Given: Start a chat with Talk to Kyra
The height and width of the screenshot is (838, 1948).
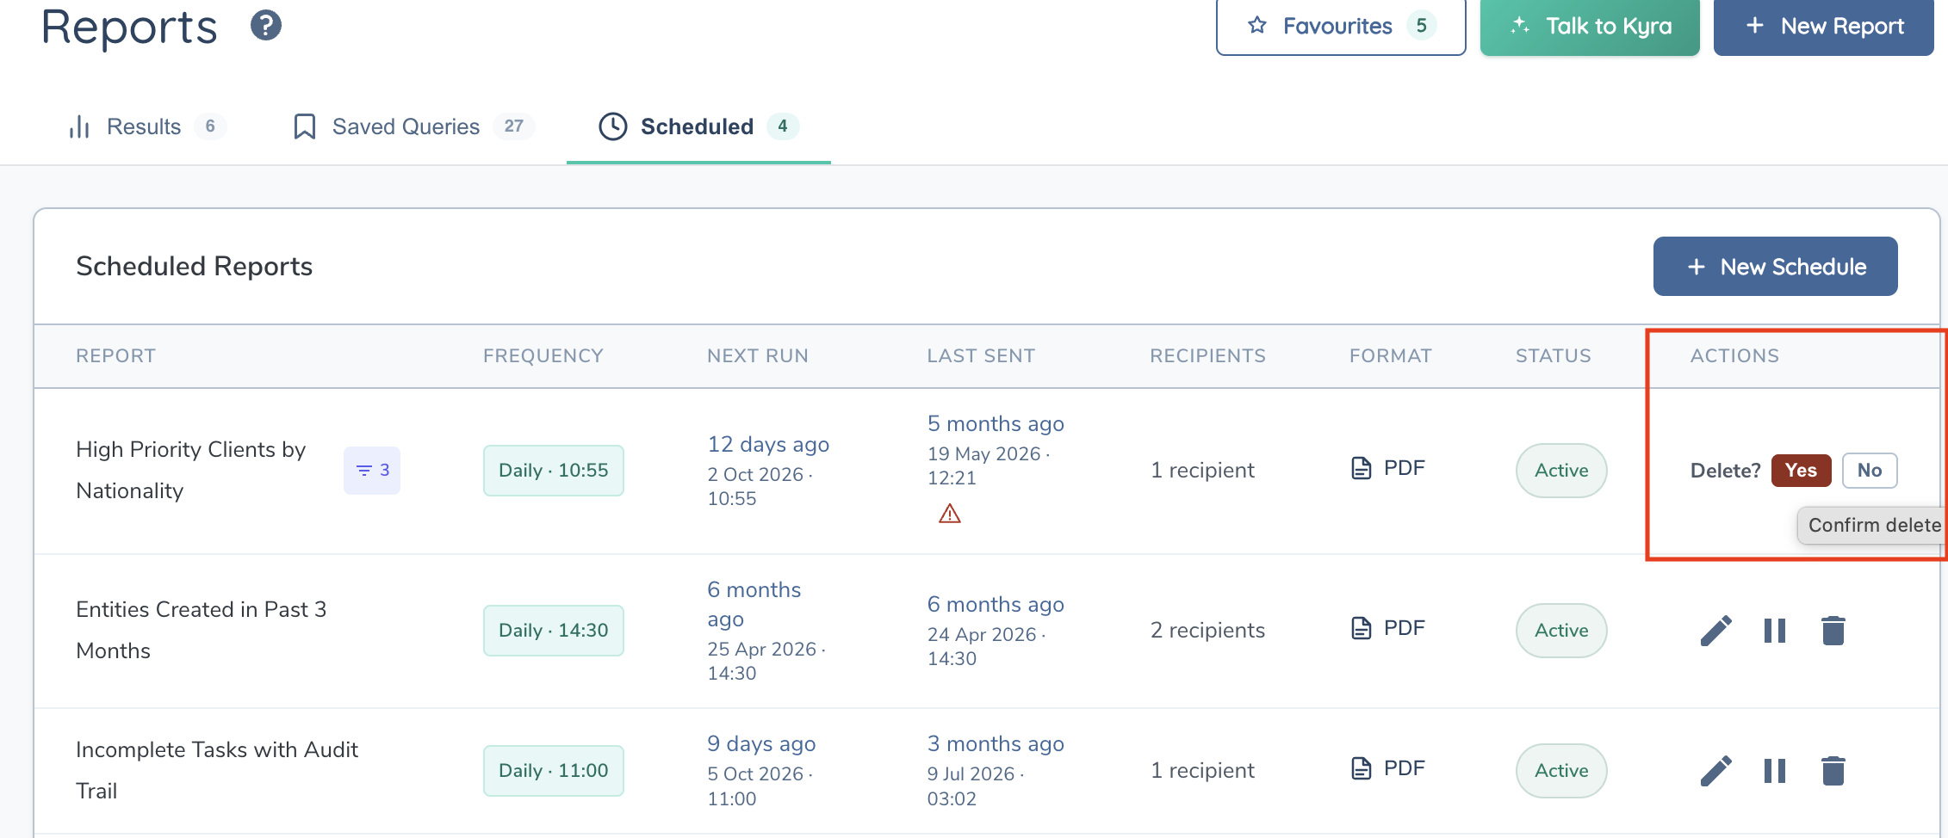Looking at the screenshot, I should coord(1590,27).
